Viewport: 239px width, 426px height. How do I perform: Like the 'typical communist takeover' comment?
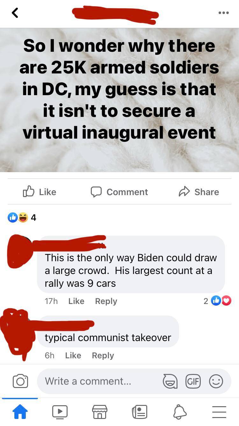pos(73,355)
